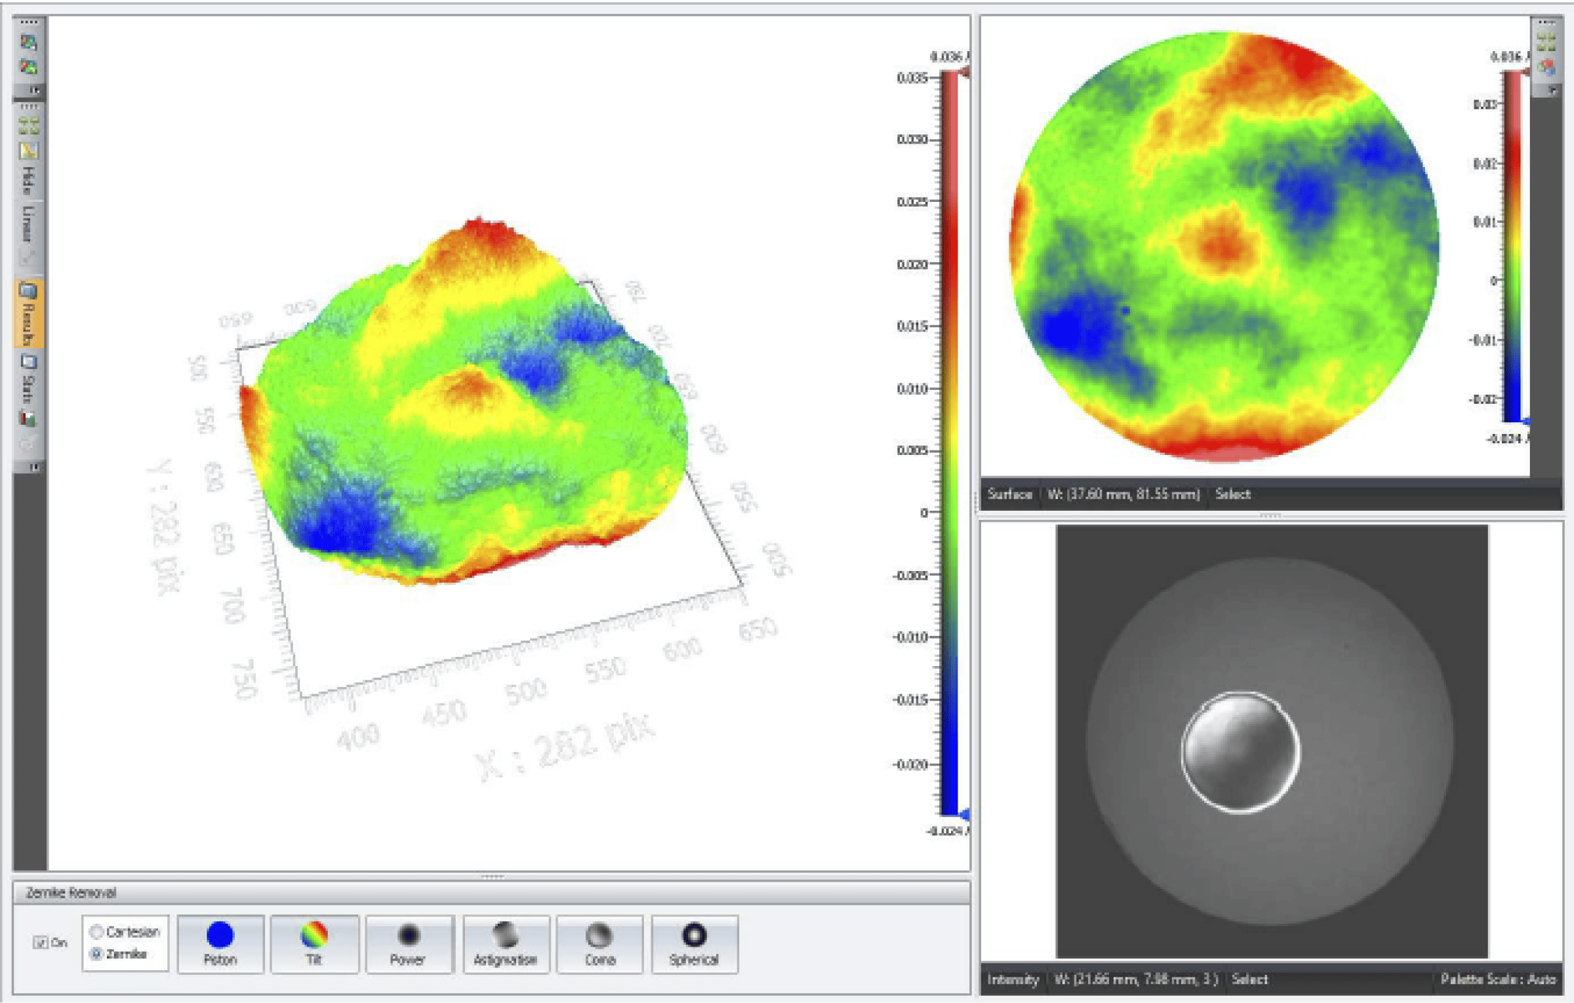Screen dimensions: 1574x1003
Task: Select the Cartesian radio option
Action: [97, 932]
